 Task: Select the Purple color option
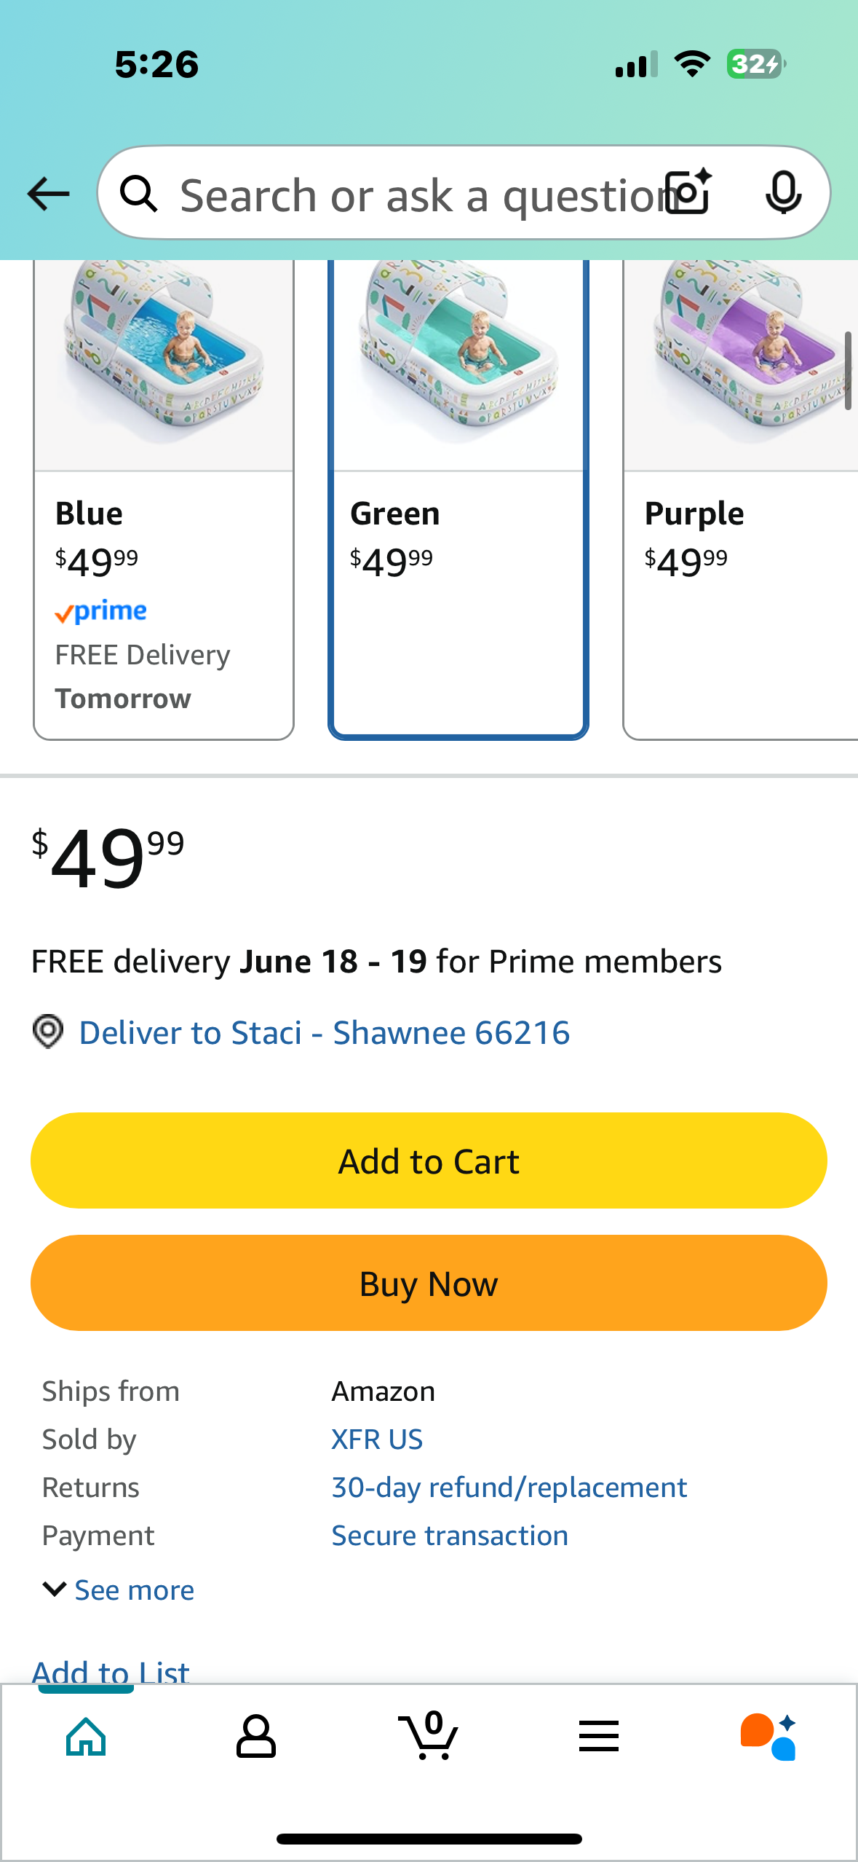pos(741,500)
